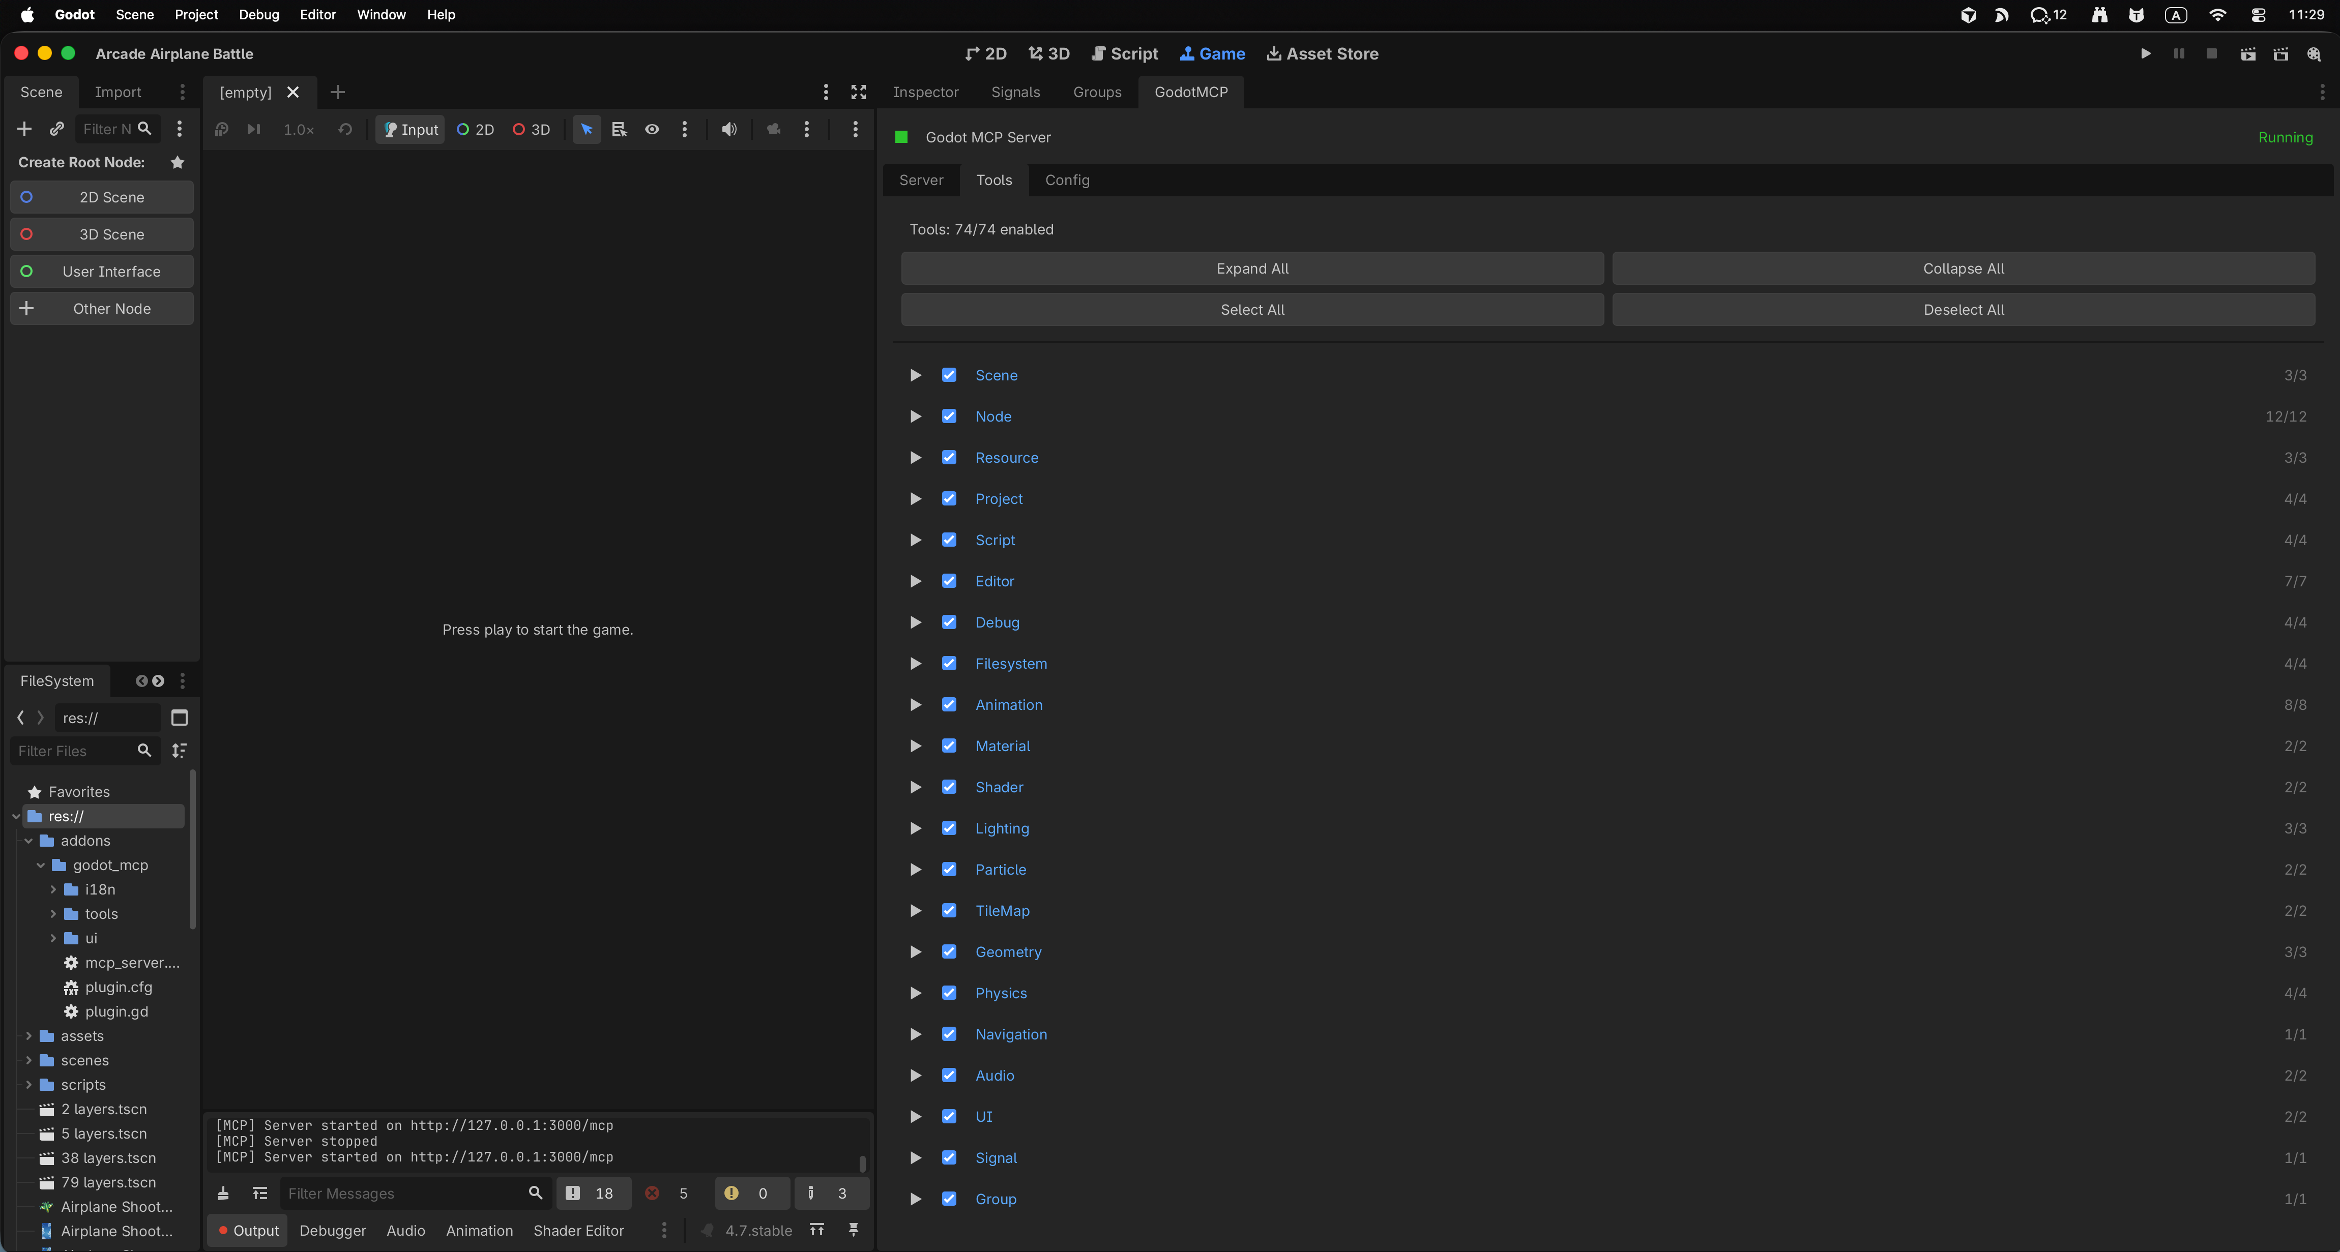The image size is (2340, 1252).
Task: Click the reset speed icon beside 1.0x
Action: coord(345,129)
